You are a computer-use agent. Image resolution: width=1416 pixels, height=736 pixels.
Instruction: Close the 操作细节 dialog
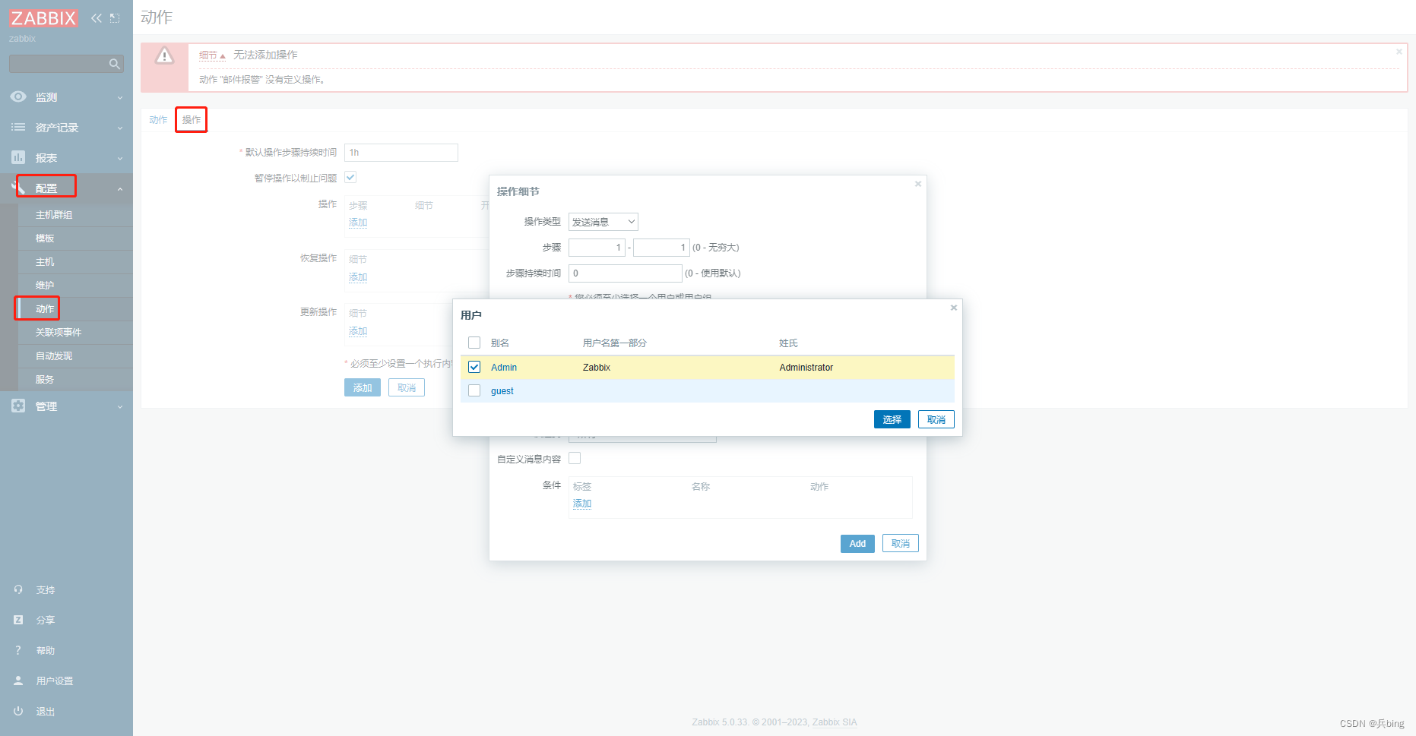pyautogui.click(x=918, y=184)
